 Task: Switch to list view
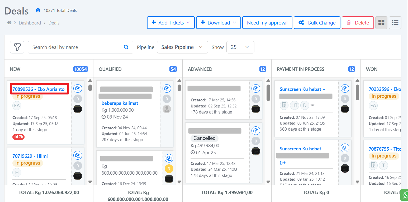(x=395, y=23)
